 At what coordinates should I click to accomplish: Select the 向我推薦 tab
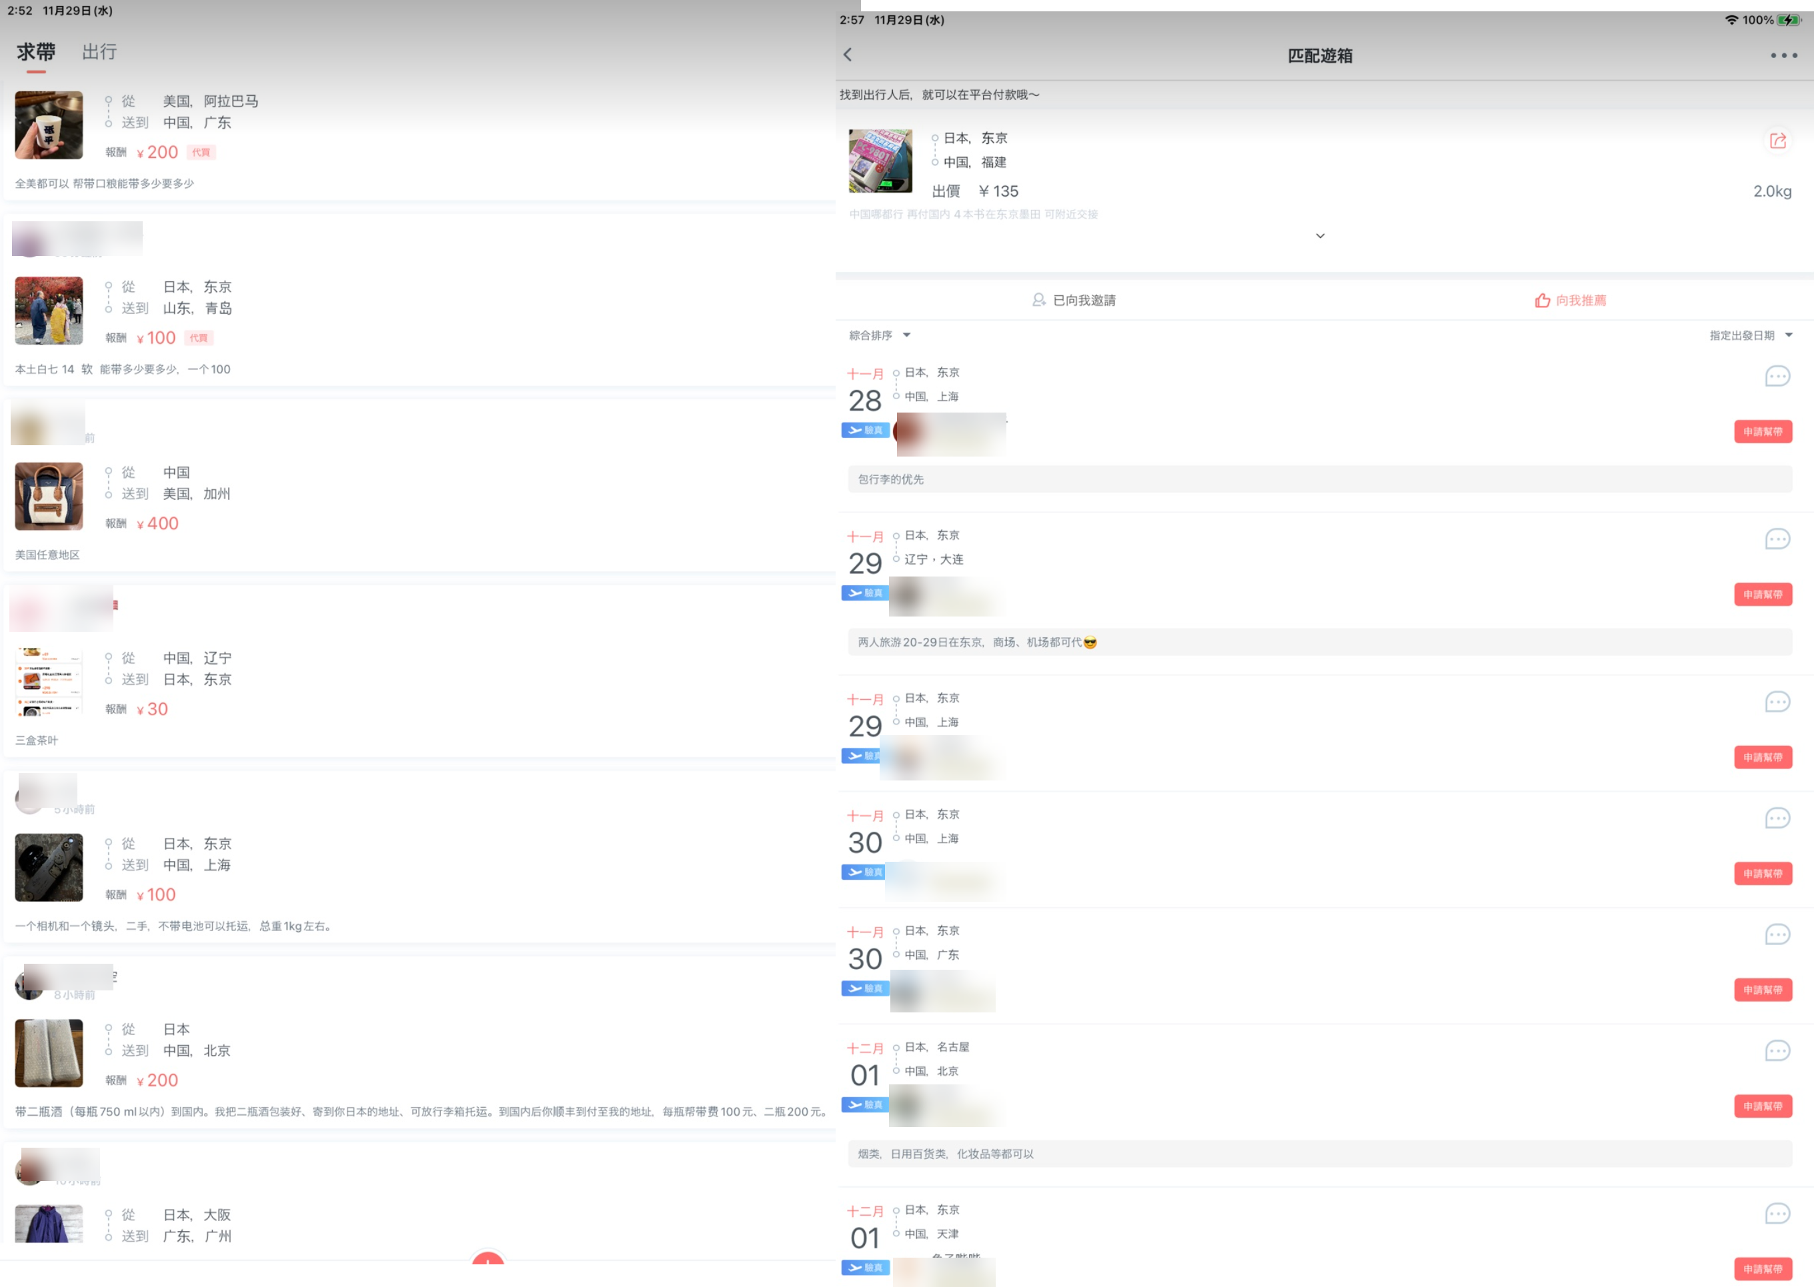coord(1570,301)
